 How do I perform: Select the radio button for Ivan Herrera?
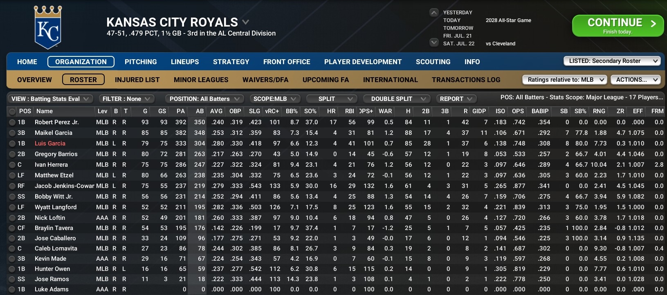(x=12, y=165)
